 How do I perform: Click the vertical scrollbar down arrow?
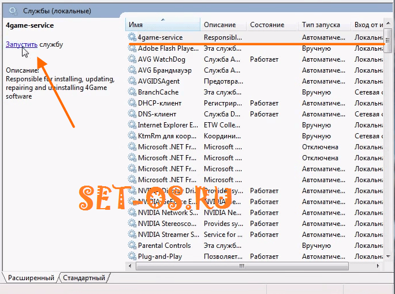click(387, 257)
